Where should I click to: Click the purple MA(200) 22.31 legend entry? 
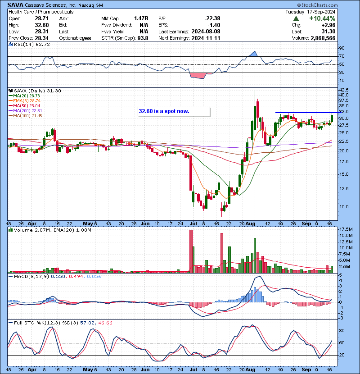click(x=26, y=111)
